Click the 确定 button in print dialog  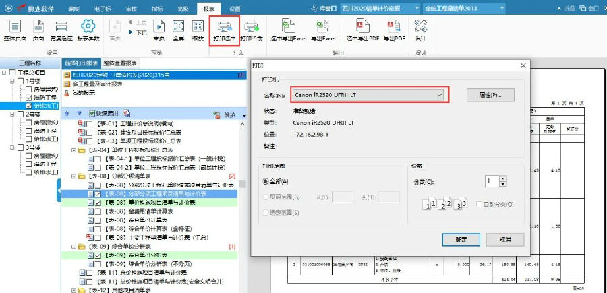pos(460,240)
